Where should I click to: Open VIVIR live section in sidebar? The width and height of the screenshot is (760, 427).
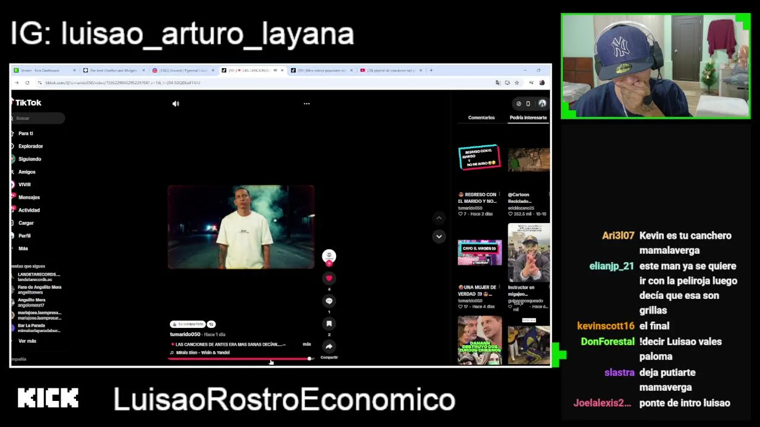[24, 184]
